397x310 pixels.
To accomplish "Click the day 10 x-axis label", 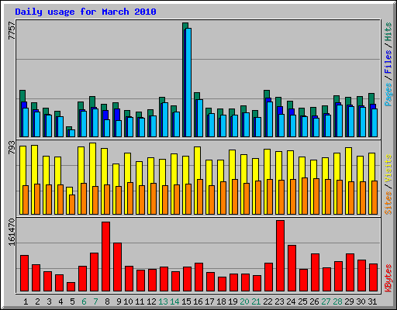I will click(128, 301).
